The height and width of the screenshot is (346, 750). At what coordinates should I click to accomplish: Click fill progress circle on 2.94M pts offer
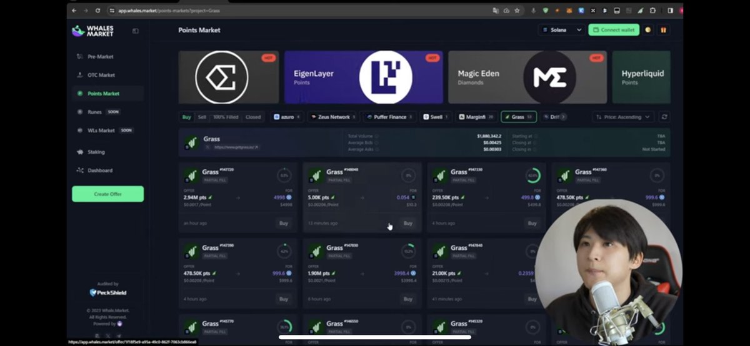pyautogui.click(x=284, y=175)
